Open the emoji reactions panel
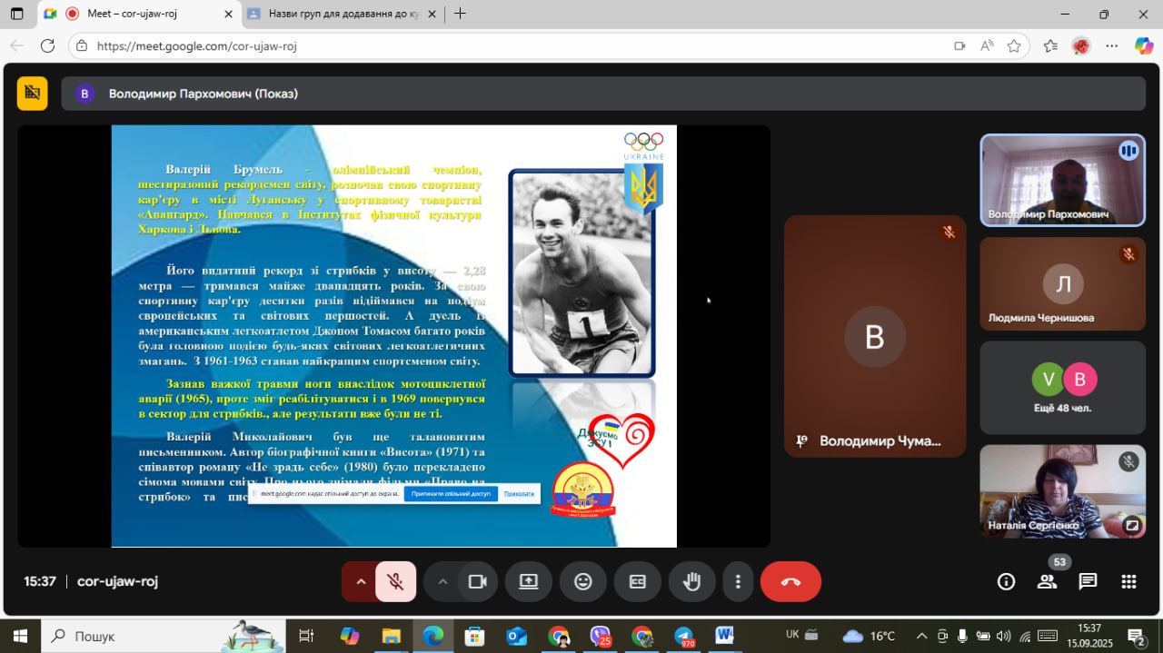 point(582,582)
